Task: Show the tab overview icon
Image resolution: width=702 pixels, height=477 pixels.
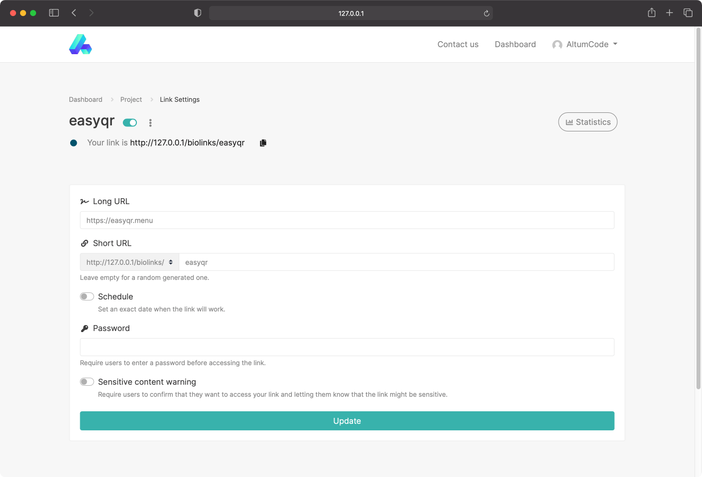Action: (x=688, y=13)
